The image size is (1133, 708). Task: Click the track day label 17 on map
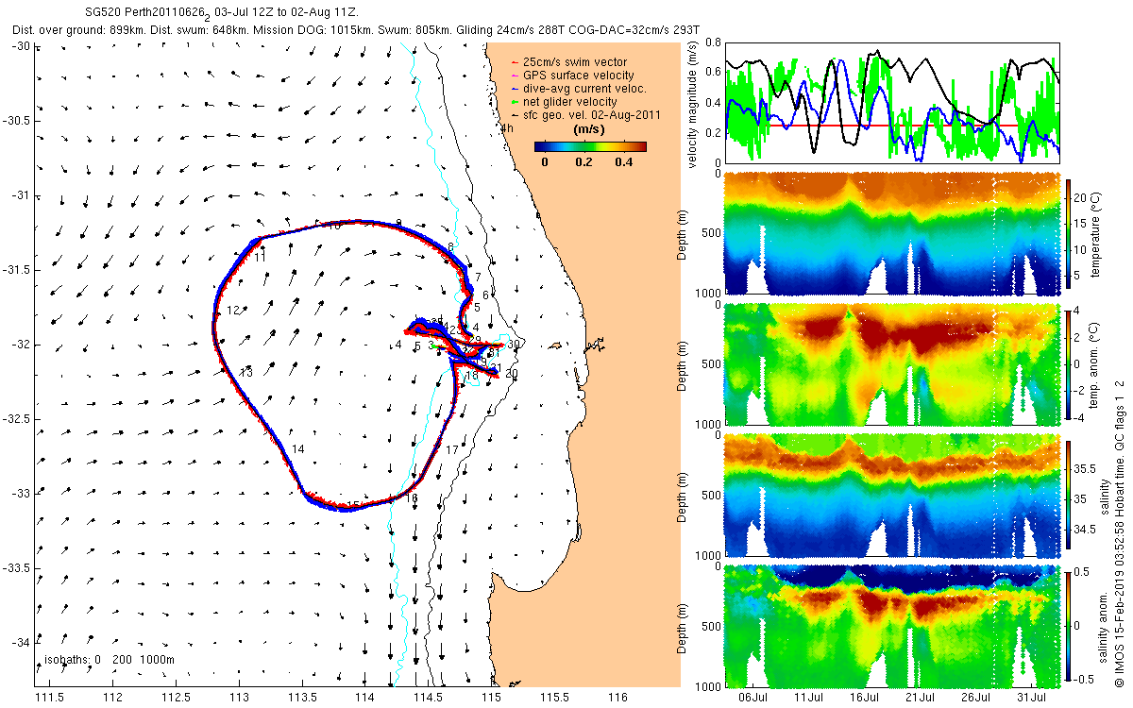pyautogui.click(x=452, y=450)
